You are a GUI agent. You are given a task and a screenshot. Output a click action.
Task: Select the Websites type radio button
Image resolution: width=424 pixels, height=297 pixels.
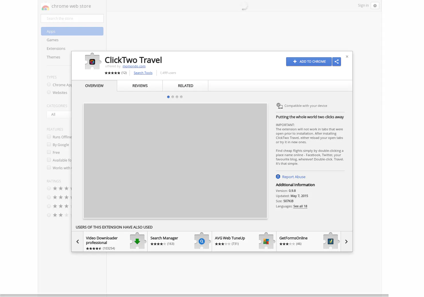(x=49, y=92)
